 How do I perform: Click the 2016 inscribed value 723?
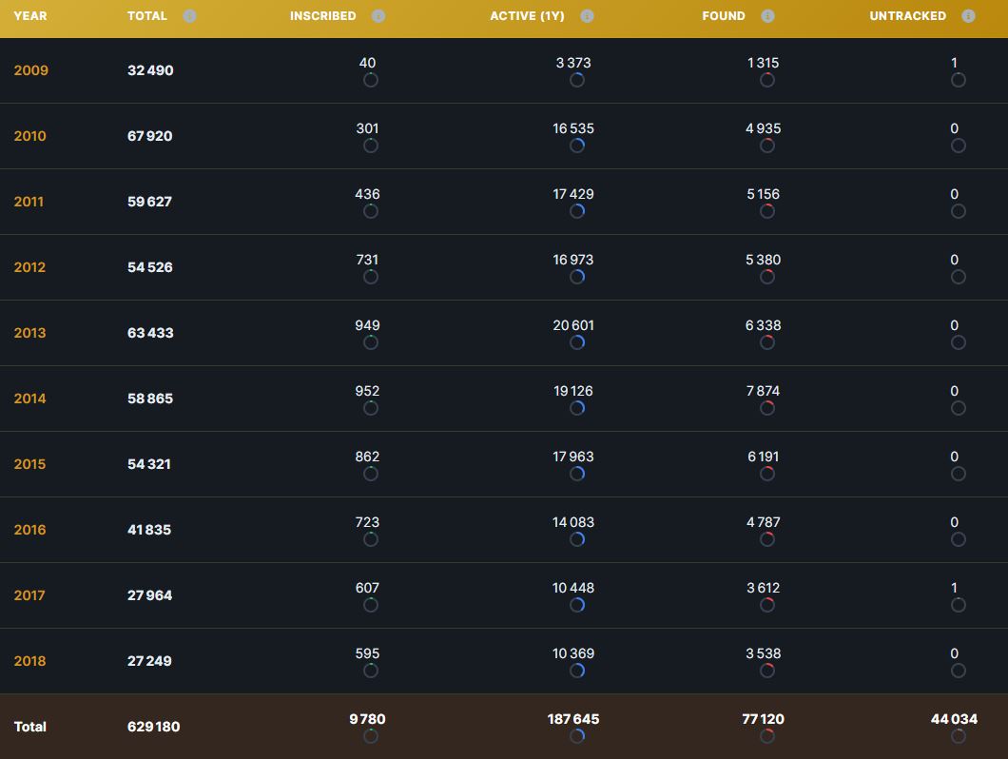point(367,522)
